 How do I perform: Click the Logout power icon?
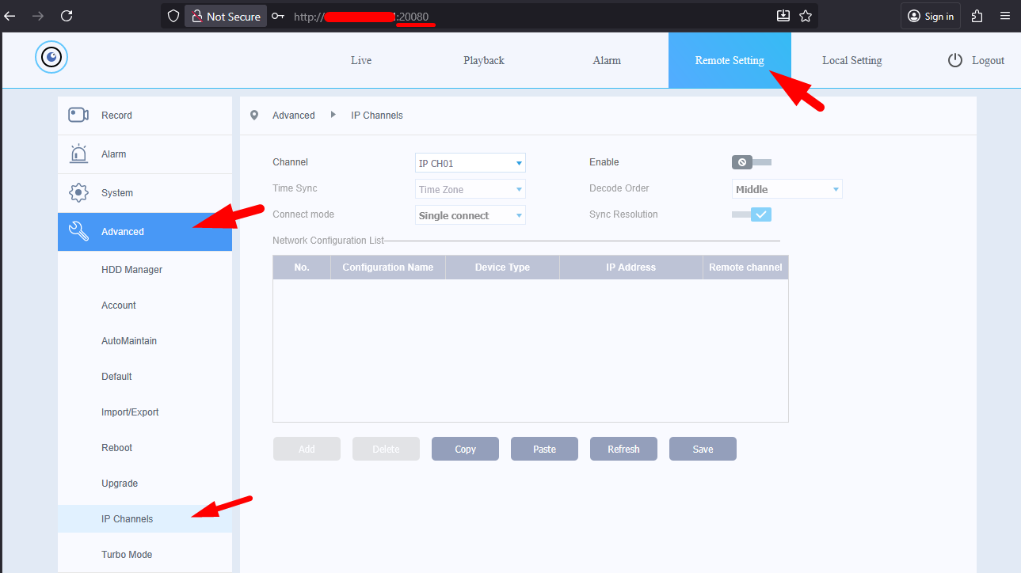click(955, 60)
